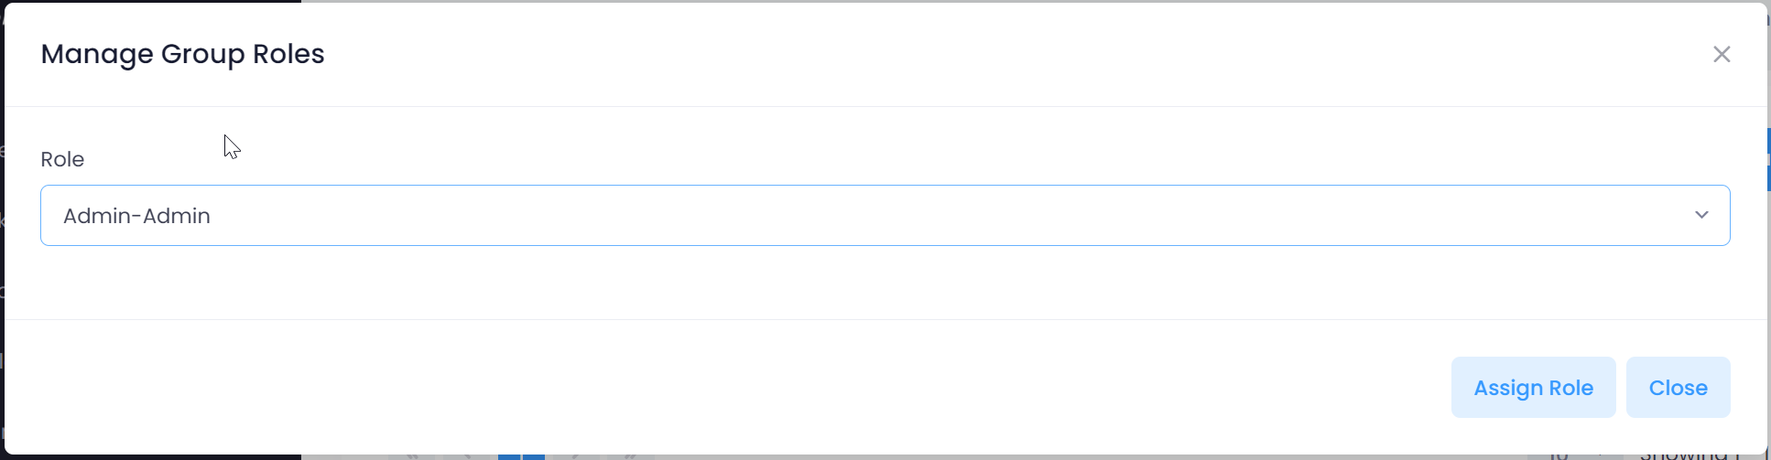Expand the Role dropdown chevron arrow
Image resolution: width=1771 pixels, height=460 pixels.
[x=1701, y=216]
